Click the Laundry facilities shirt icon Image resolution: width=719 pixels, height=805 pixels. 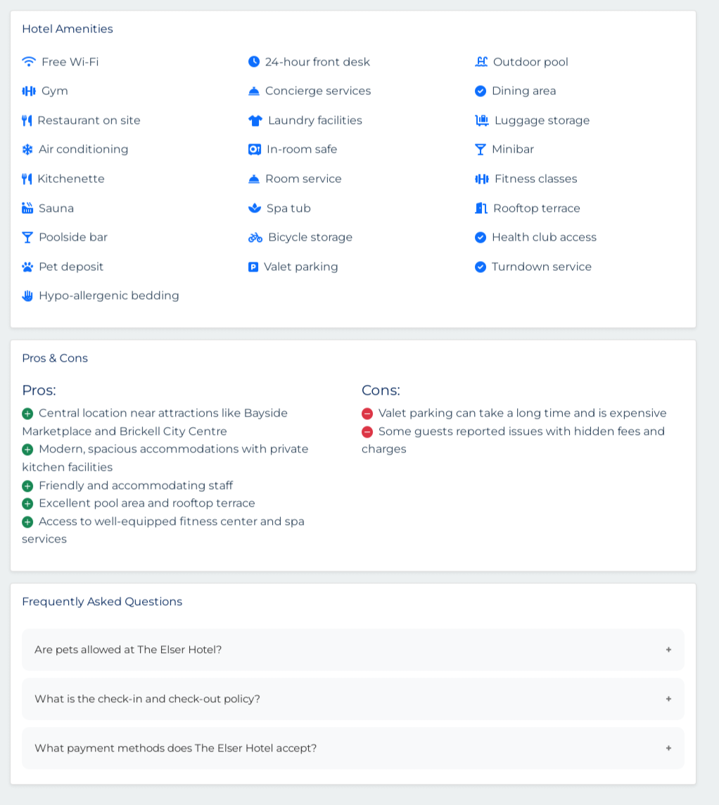click(255, 120)
